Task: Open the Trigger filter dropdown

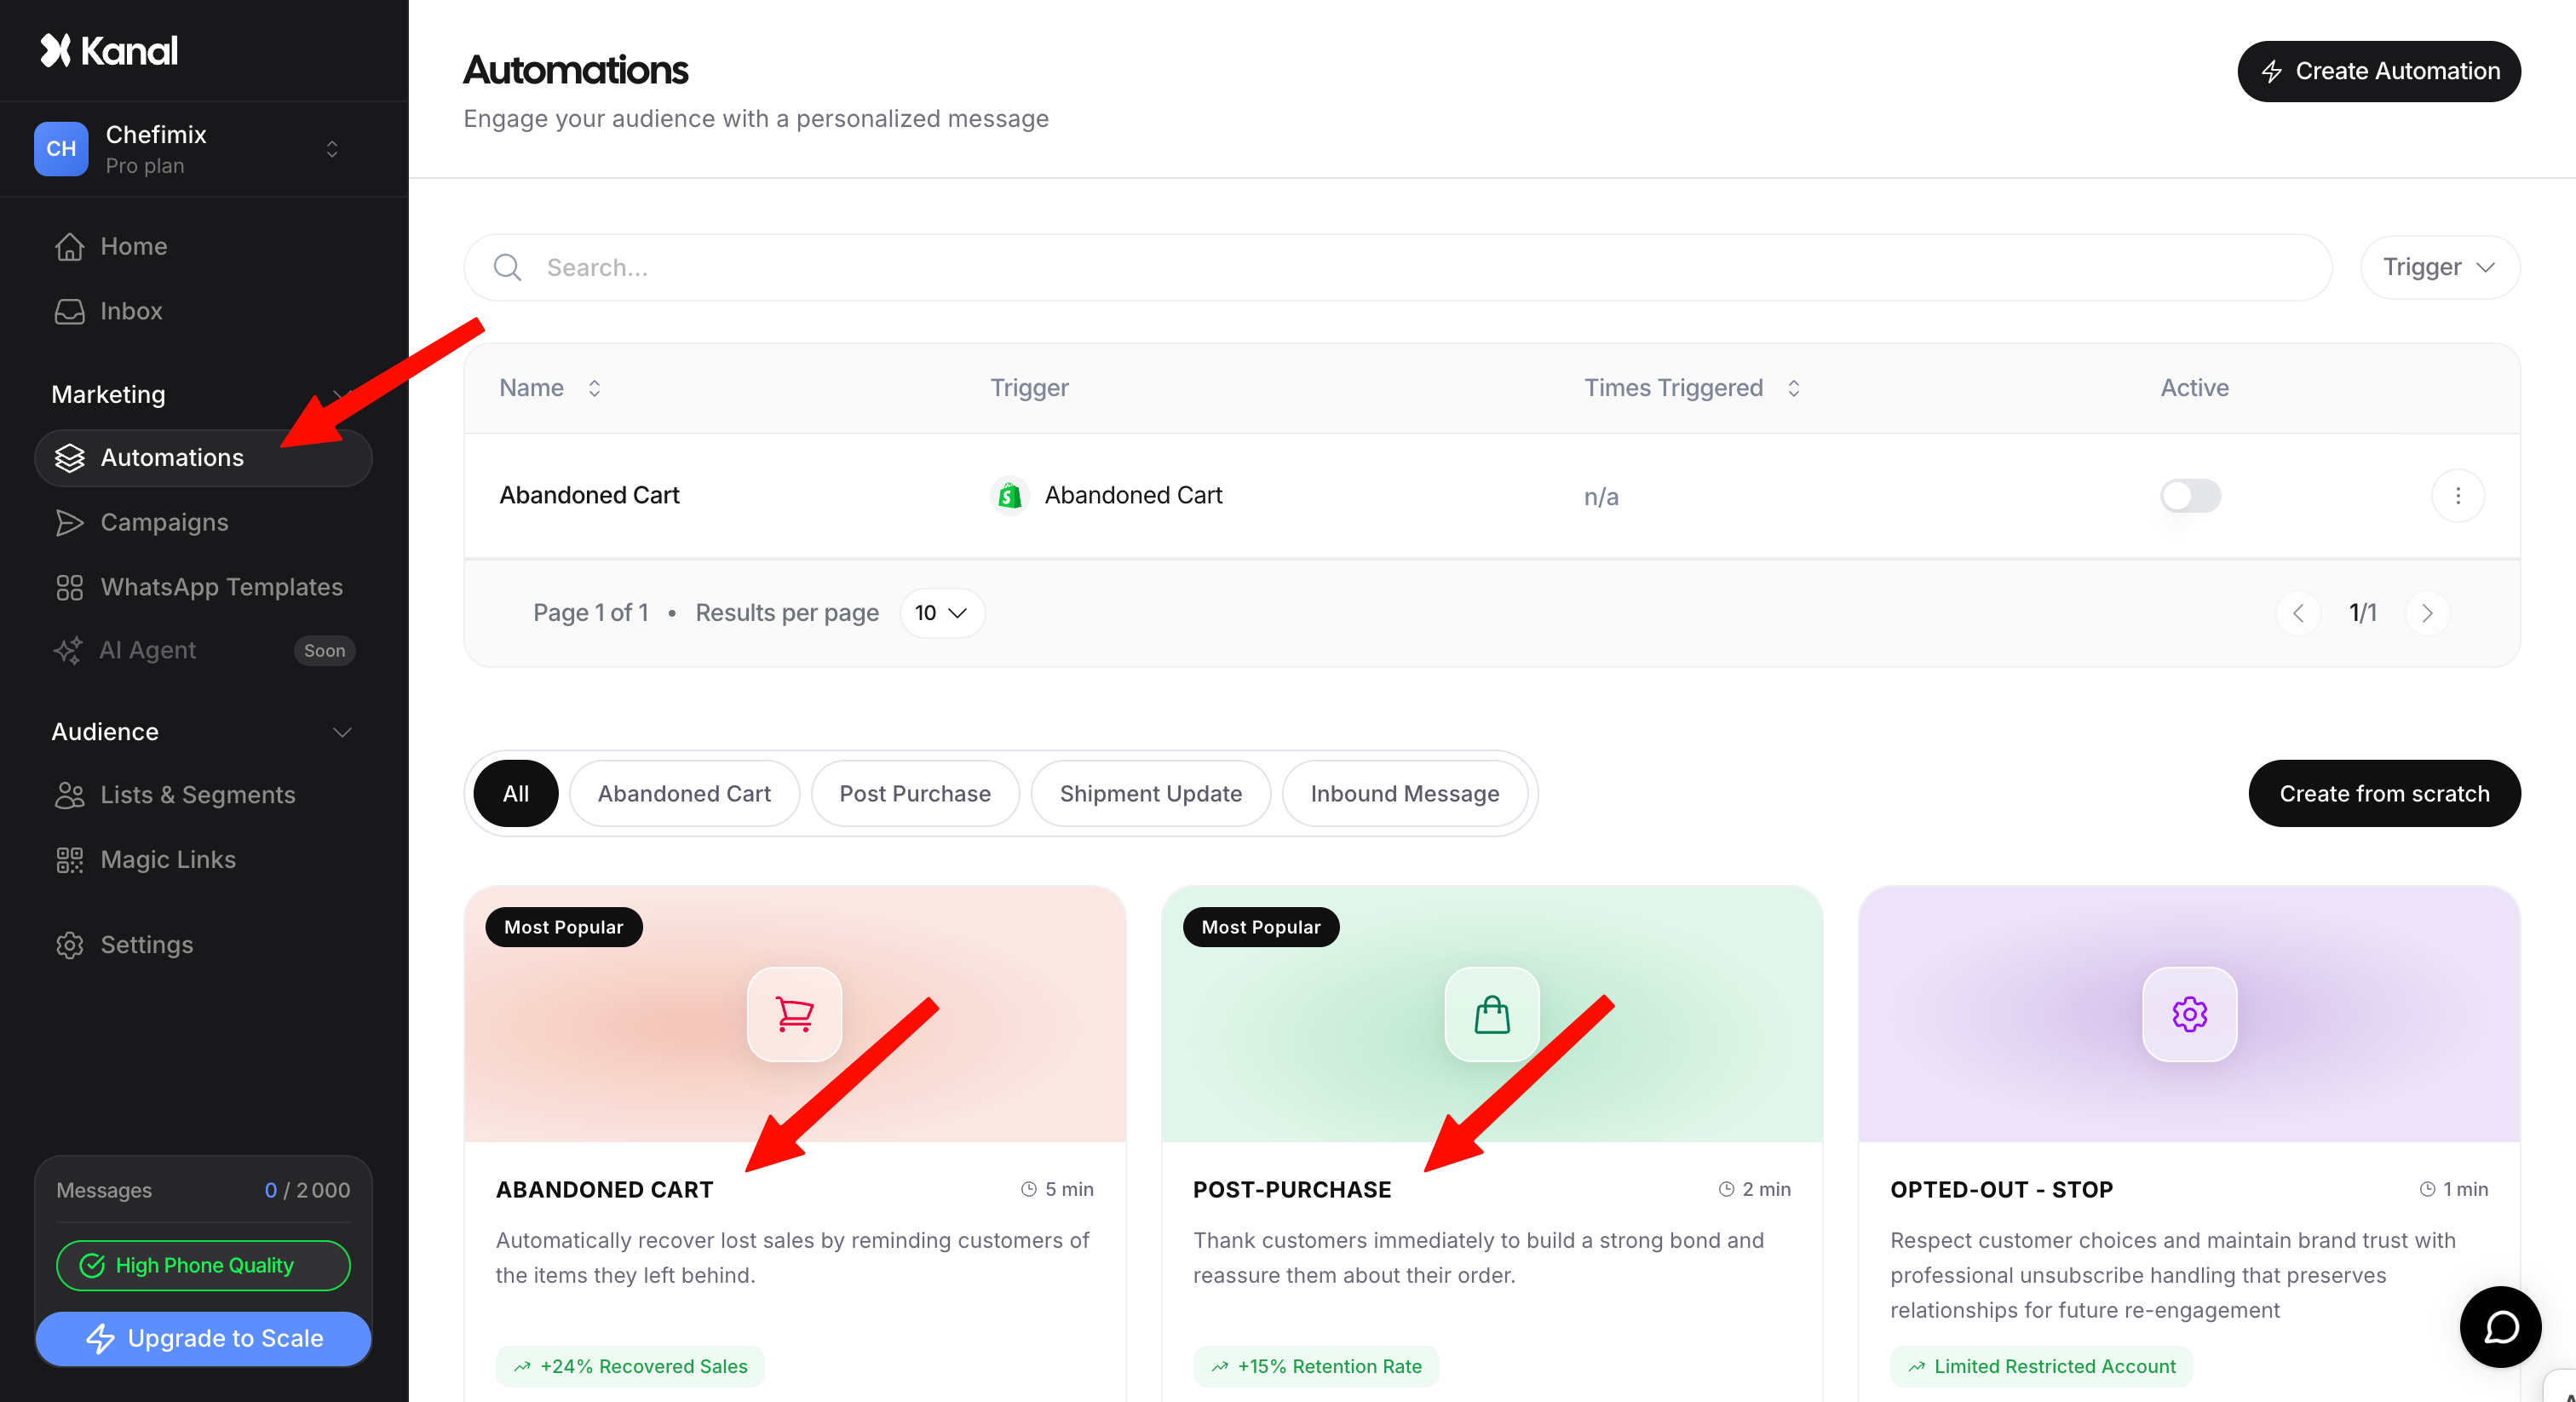Action: click(2439, 267)
